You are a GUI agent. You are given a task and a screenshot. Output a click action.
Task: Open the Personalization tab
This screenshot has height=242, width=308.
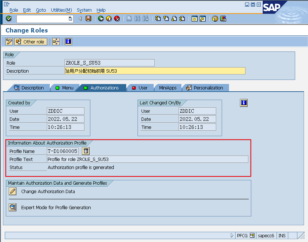(205, 88)
